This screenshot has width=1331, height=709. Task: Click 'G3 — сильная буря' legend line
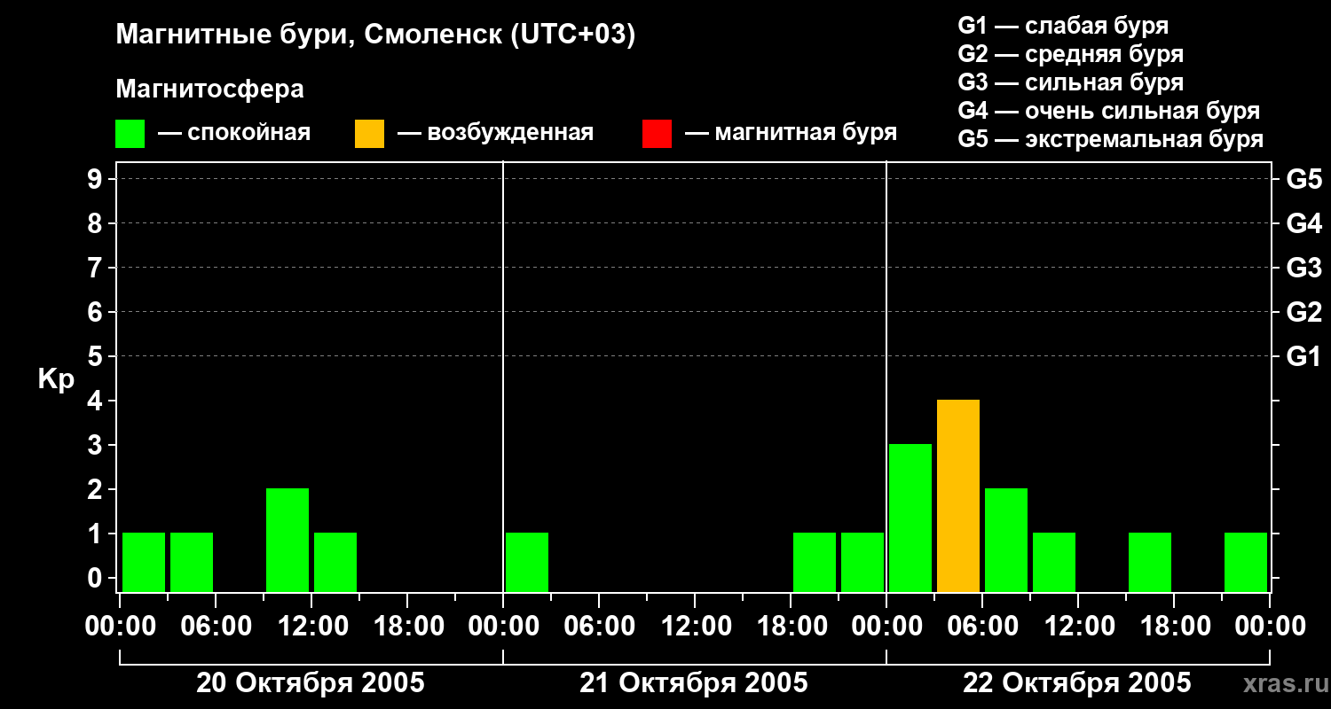coord(1071,82)
